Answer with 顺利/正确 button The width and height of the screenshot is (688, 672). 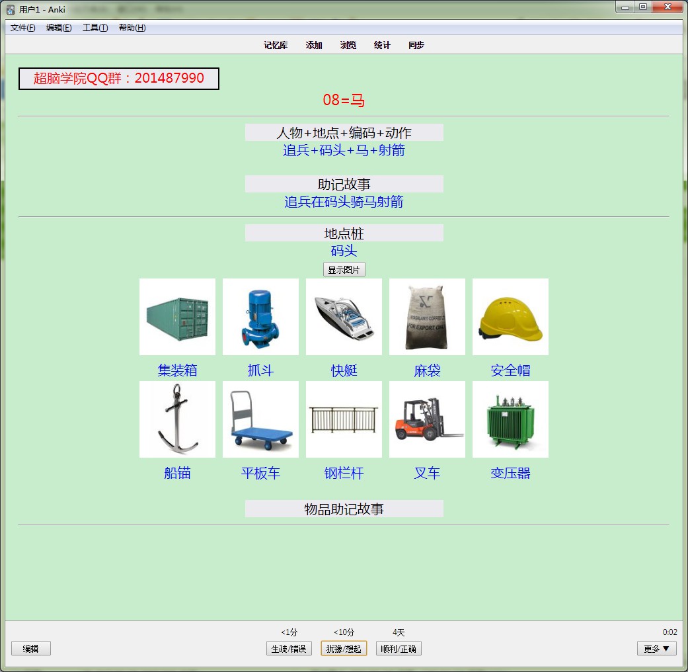pyautogui.click(x=399, y=648)
